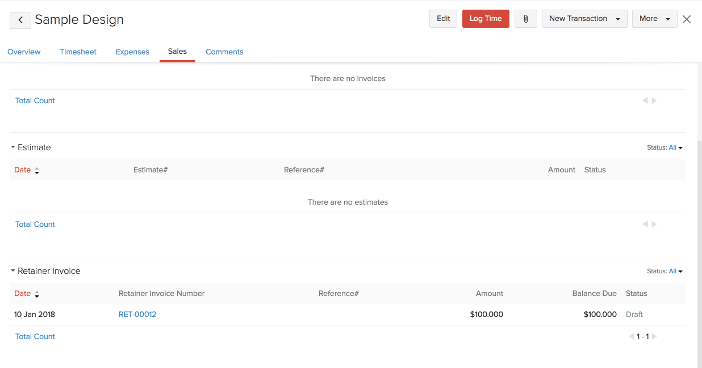702x368 pixels.
Task: Click the Log Time button
Action: pos(486,19)
